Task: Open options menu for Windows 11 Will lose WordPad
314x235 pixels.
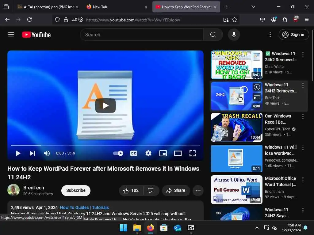Action: tap(303, 148)
